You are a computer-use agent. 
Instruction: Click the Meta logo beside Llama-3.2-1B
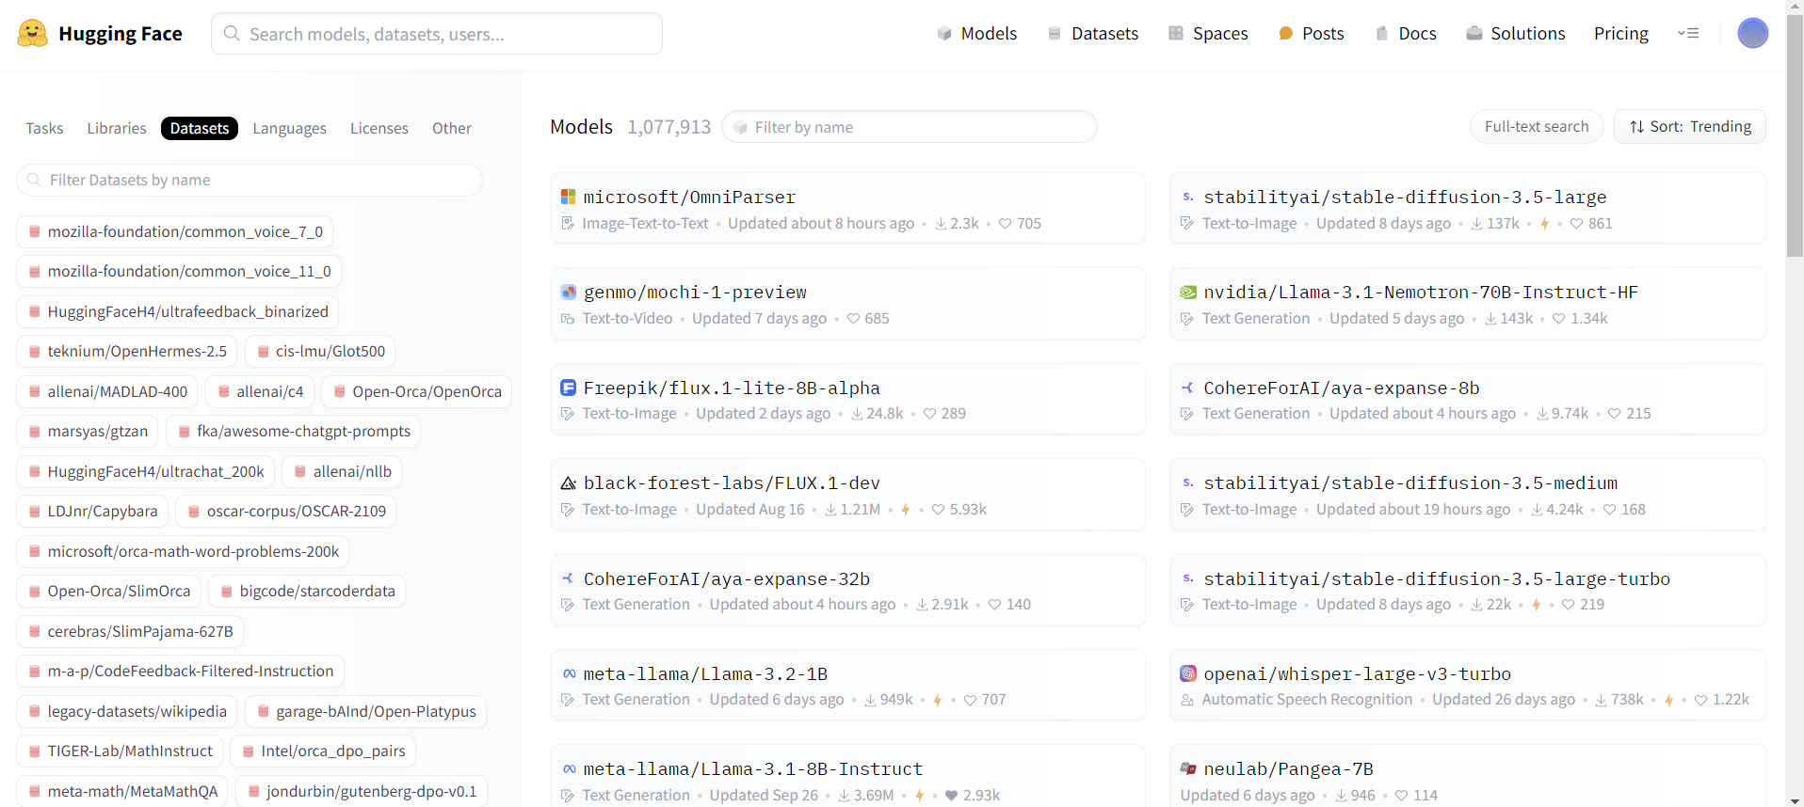569,673
